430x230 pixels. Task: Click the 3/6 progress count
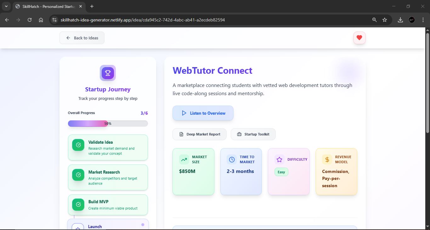pos(144,113)
